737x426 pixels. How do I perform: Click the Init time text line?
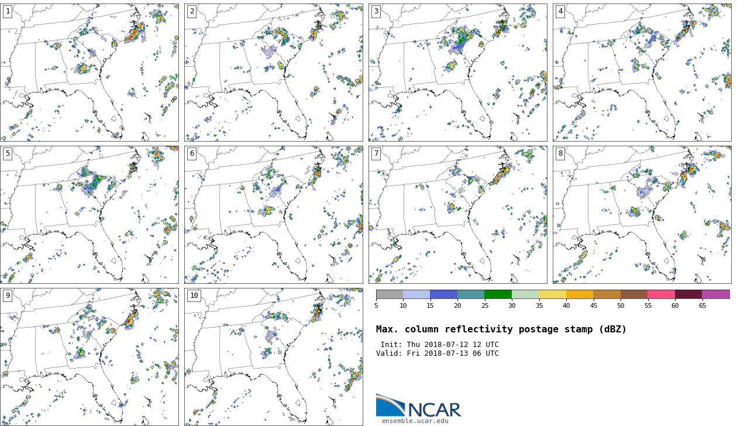[x=439, y=345]
